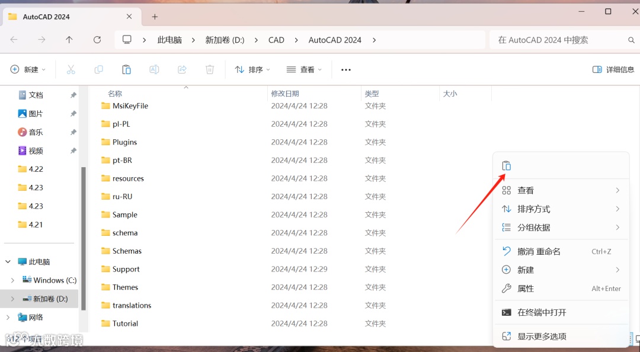The height and width of the screenshot is (352, 640).
Task: Sort by the 类型 column header
Action: pyautogui.click(x=372, y=94)
